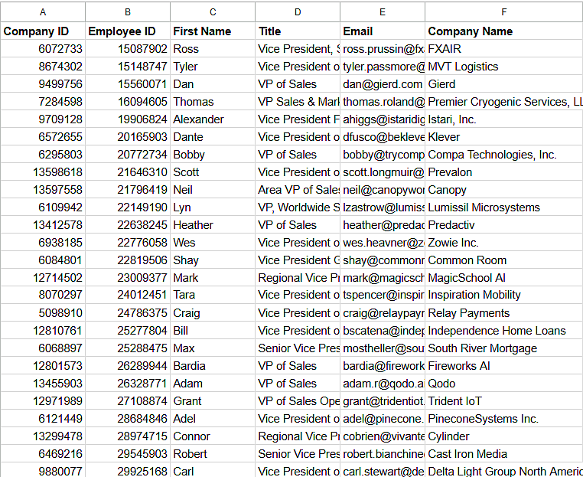Click the Trident IoT company cell
583x477 pixels.
(503, 401)
